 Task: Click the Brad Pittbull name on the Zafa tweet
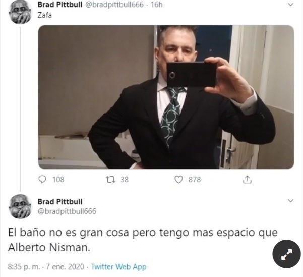(60, 5)
